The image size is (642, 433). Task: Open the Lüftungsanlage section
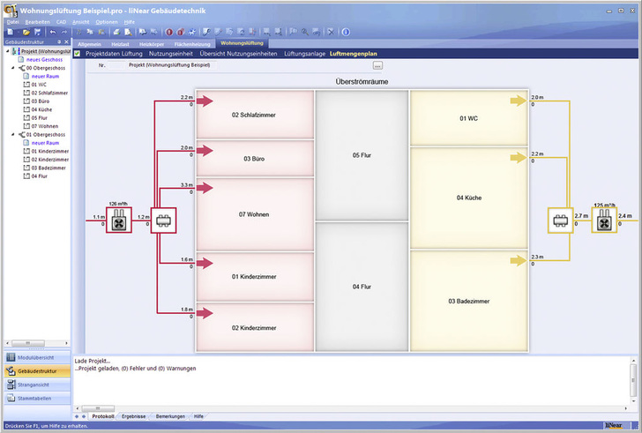(303, 54)
